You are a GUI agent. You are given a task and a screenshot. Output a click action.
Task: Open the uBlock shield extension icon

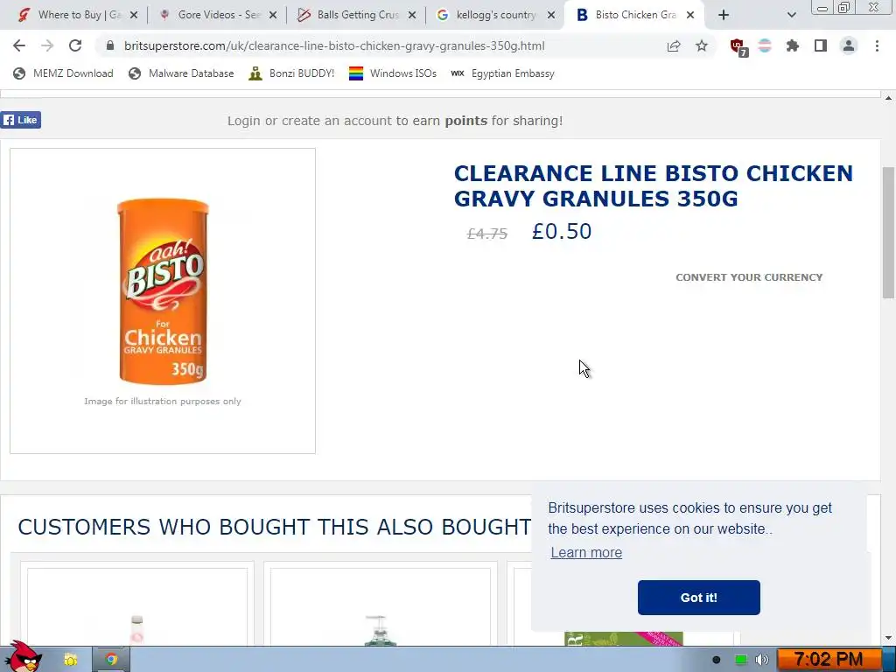coord(738,47)
